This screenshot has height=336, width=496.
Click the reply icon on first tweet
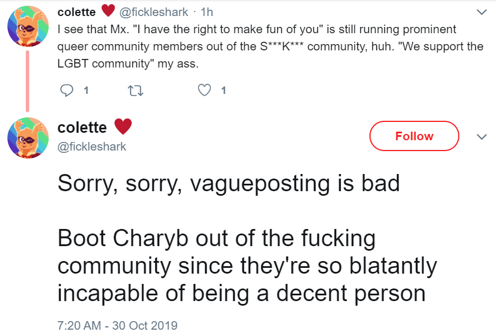67,90
